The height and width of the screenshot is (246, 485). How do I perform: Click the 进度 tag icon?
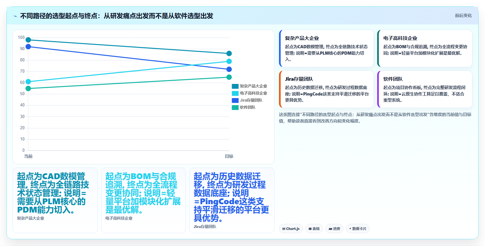click(x=331, y=229)
